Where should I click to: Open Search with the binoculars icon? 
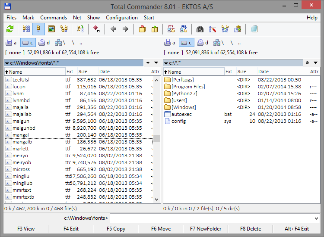pyautogui.click(x=200, y=29)
